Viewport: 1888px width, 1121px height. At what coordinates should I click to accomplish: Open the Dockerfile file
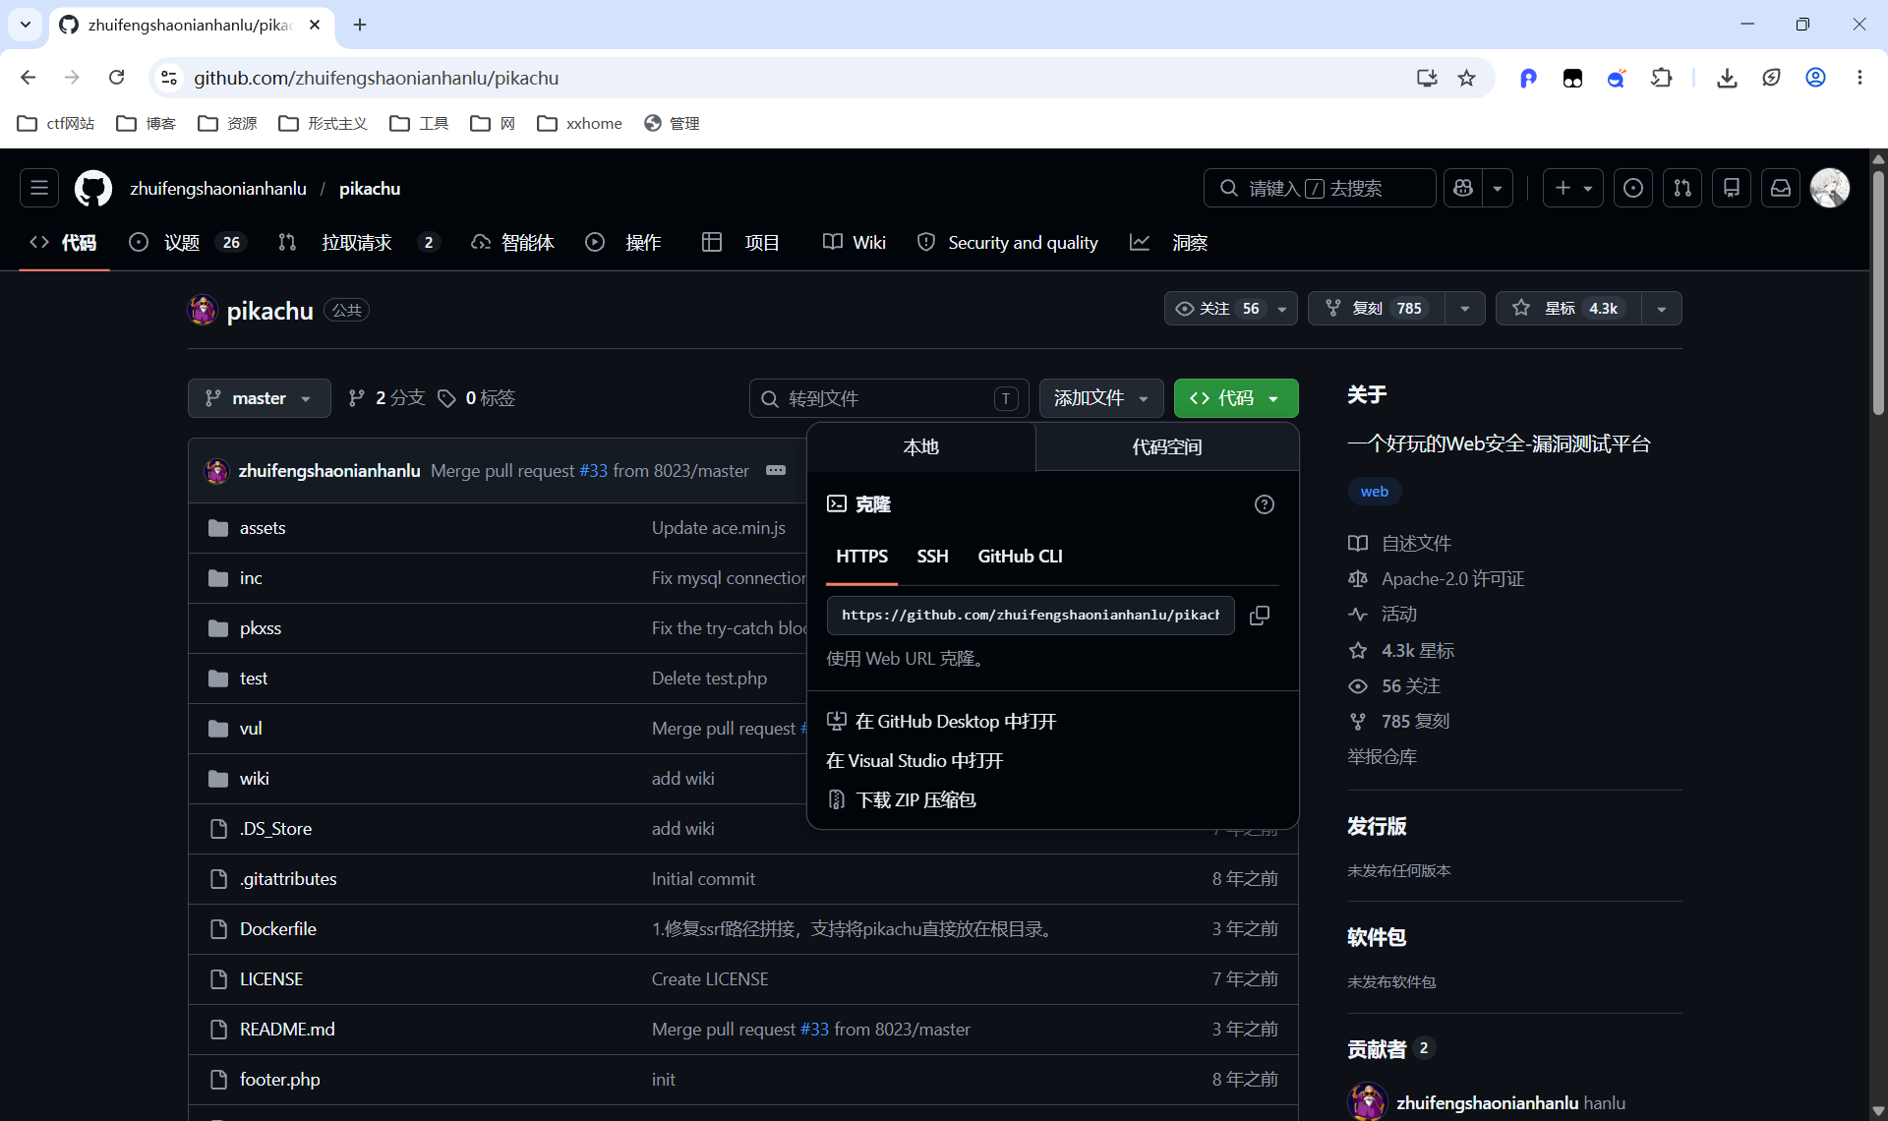coord(278,929)
